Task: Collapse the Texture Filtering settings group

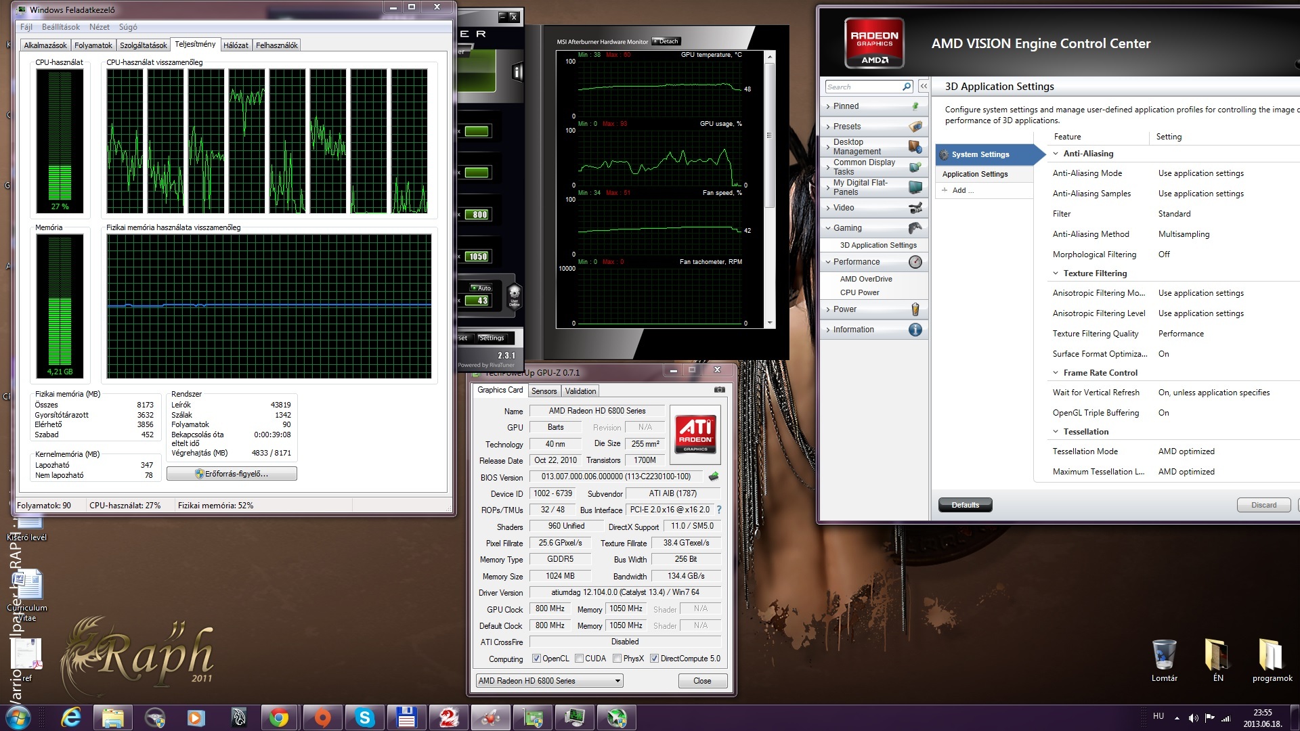Action: 1055,273
